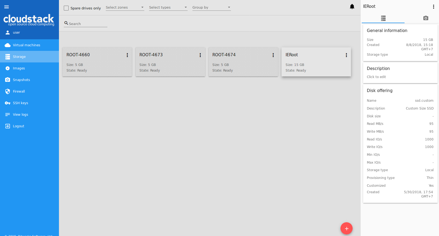Click the Snapshots camera icon in sidebar

[8, 80]
